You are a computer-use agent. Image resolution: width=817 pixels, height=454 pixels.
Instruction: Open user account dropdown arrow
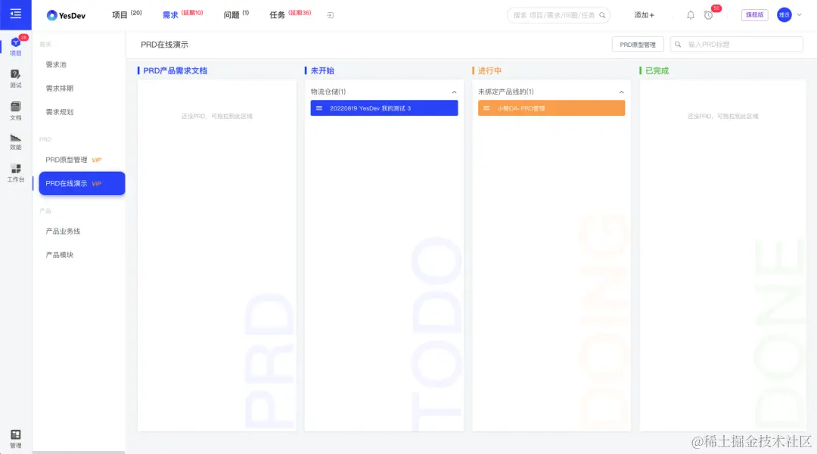pyautogui.click(x=800, y=15)
